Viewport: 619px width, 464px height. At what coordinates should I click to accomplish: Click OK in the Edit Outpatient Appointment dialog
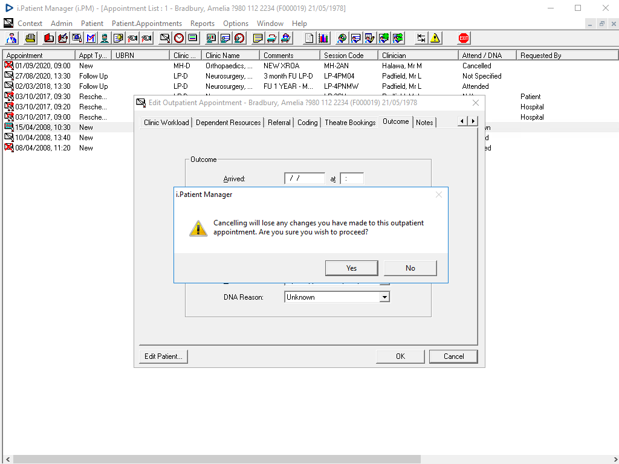[x=400, y=356]
